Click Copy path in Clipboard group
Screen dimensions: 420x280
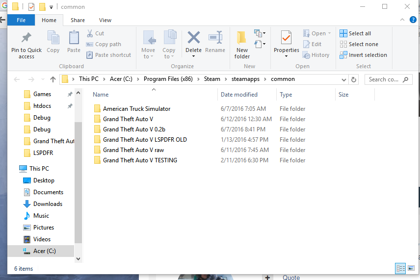(104, 44)
